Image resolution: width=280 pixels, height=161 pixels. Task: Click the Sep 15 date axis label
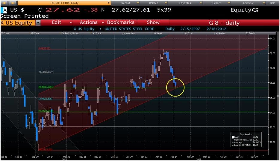(x=19, y=157)
